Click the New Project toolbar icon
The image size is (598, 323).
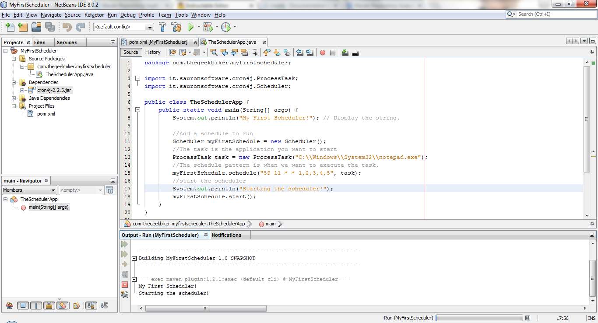(23, 27)
